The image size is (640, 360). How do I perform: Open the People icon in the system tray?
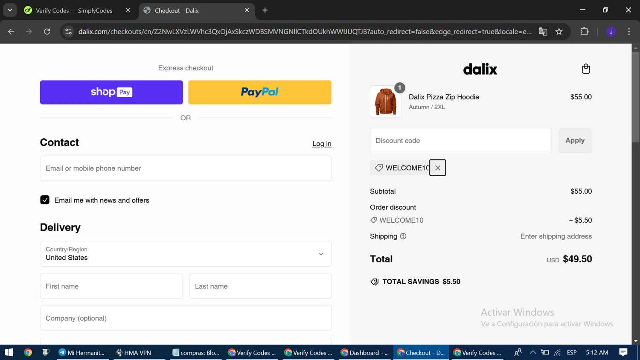coord(518,352)
